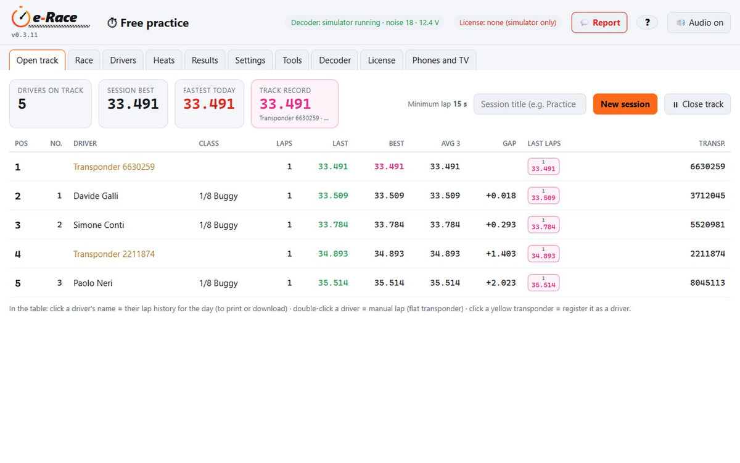Focus the Session title input field
Image resolution: width=740 pixels, height=463 pixels.
(x=530, y=104)
